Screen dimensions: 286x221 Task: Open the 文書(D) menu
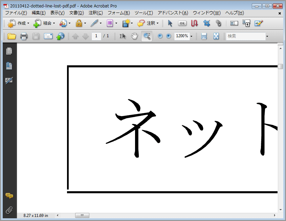(x=76, y=13)
